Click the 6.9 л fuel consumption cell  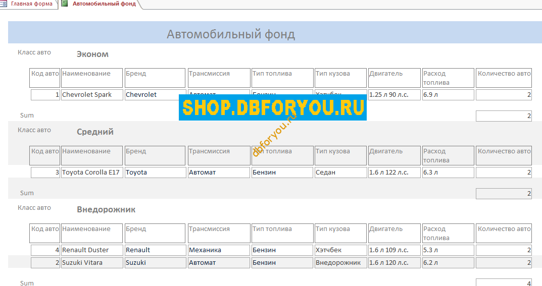pos(448,95)
